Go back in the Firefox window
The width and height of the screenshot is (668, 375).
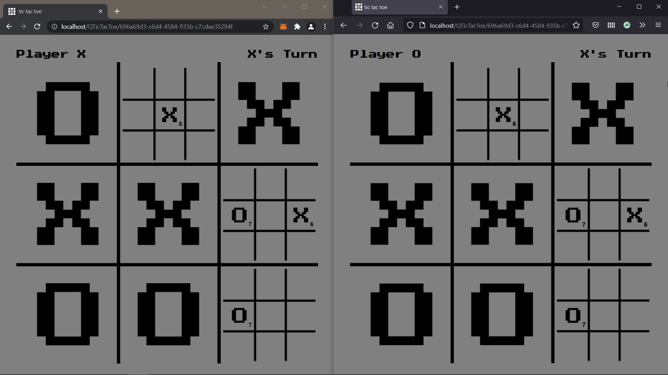click(x=344, y=25)
